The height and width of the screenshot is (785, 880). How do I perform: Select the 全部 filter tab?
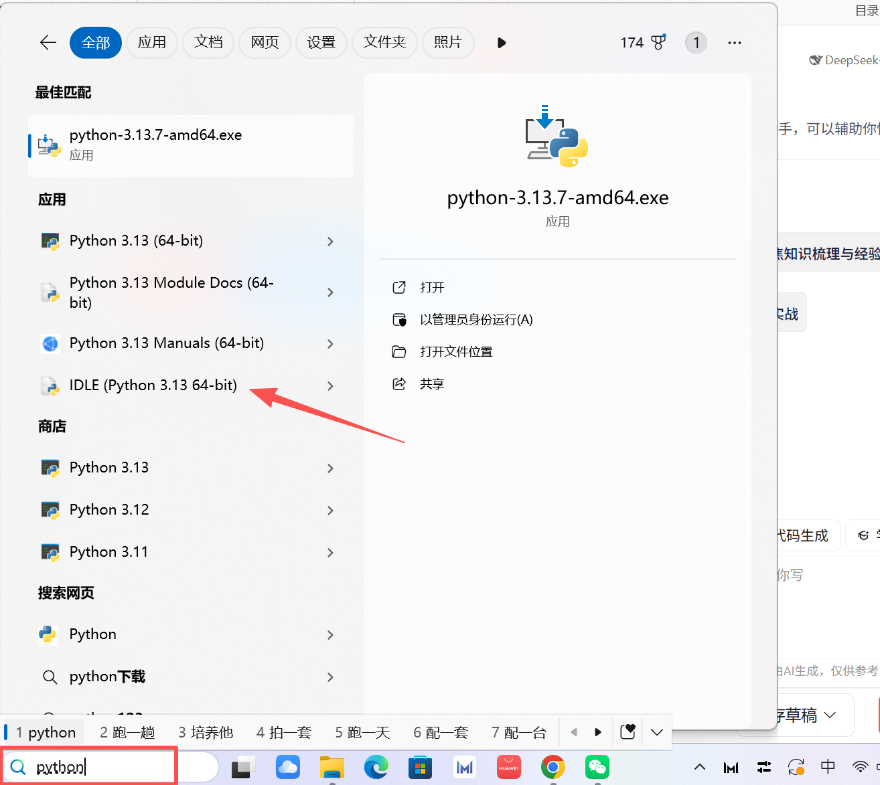[x=96, y=43]
